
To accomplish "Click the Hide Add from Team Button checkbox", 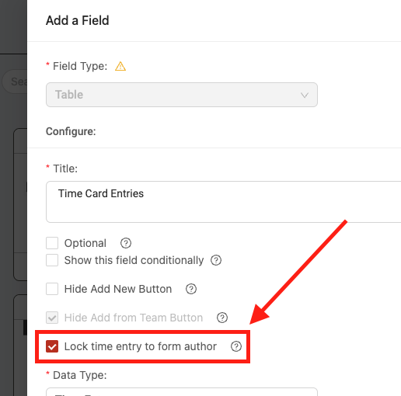I will tap(52, 318).
